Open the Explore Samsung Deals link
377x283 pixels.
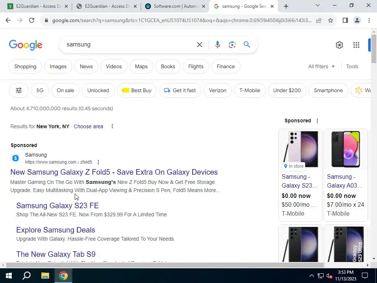pyautogui.click(x=56, y=230)
